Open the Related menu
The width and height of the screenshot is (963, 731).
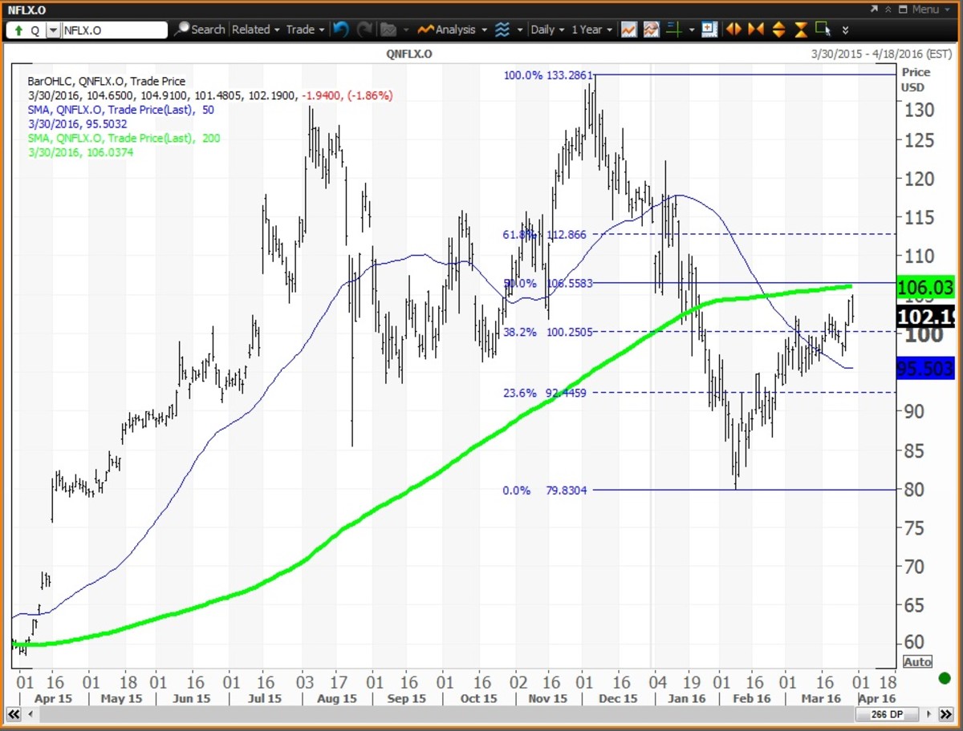pyautogui.click(x=255, y=30)
